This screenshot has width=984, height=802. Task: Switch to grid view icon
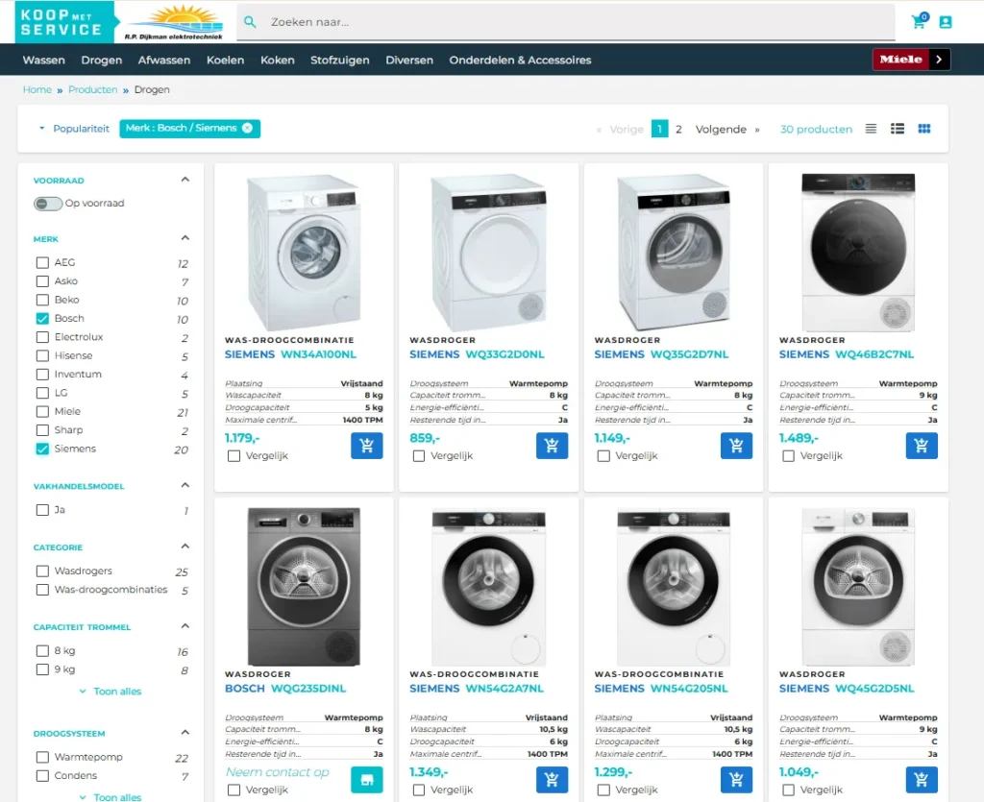click(x=924, y=129)
